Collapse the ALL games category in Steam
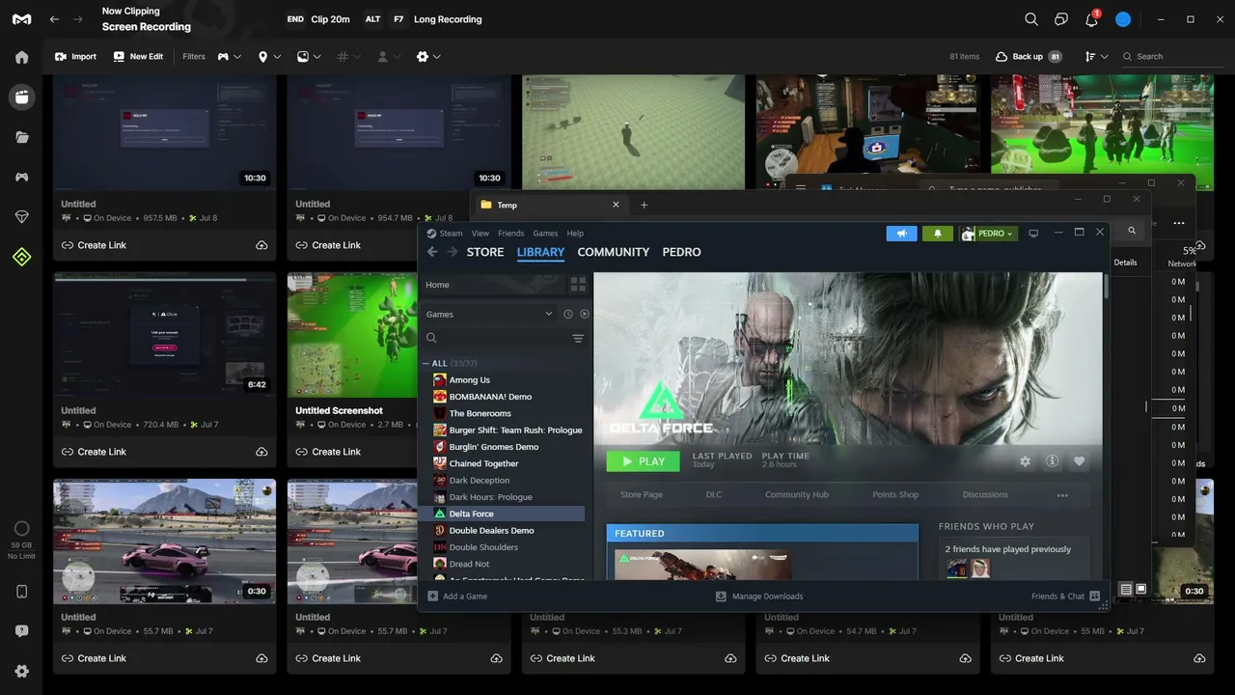Image resolution: width=1235 pixels, height=695 pixels. 426,364
